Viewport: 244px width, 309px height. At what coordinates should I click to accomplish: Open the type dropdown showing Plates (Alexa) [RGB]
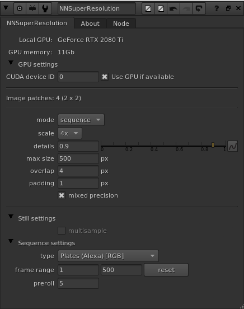108,256
